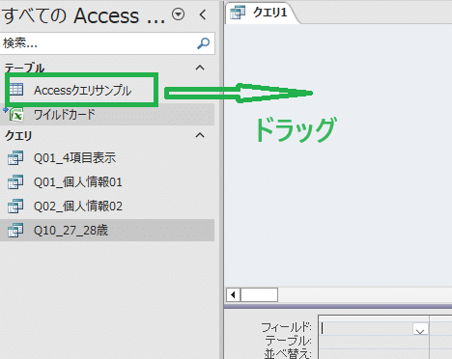Select Q01_個人情報01 query name

coord(78,182)
